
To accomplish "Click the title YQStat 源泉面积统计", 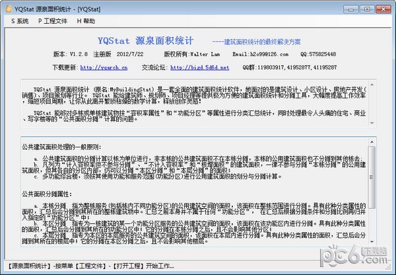I will tap(146, 41).
